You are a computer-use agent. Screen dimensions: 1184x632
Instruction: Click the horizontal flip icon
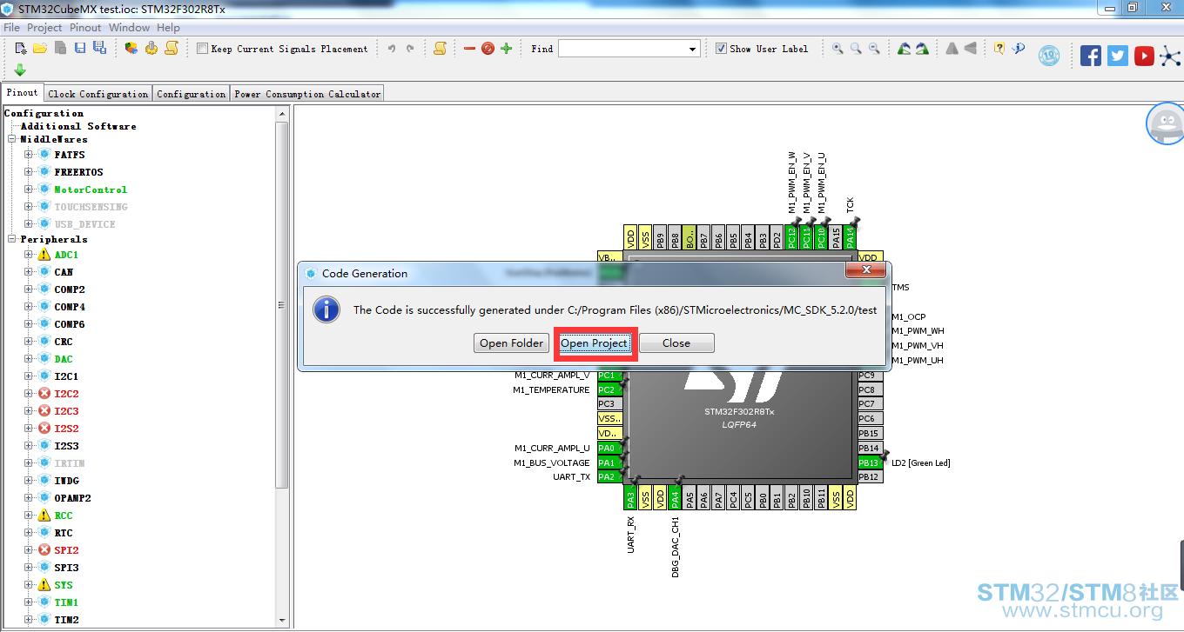tap(952, 49)
